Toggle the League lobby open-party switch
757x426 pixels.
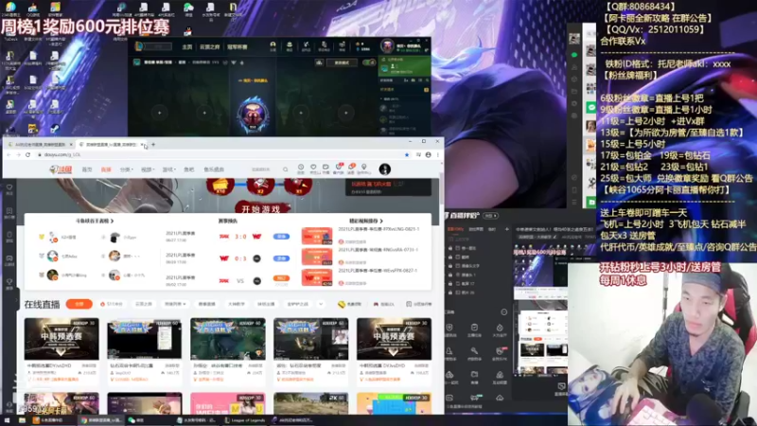click(x=368, y=62)
